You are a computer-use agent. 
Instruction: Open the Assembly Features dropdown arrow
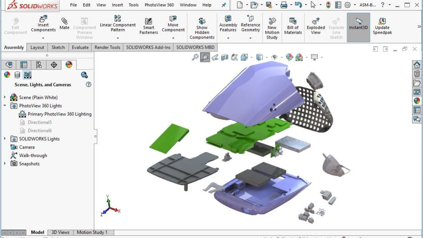(228, 38)
